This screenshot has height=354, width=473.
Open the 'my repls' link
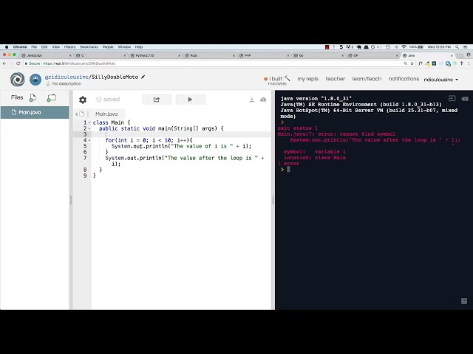307,79
